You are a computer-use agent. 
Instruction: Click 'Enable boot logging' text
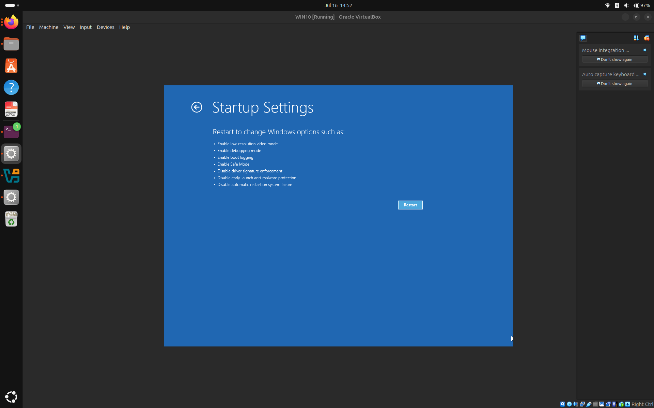click(235, 157)
